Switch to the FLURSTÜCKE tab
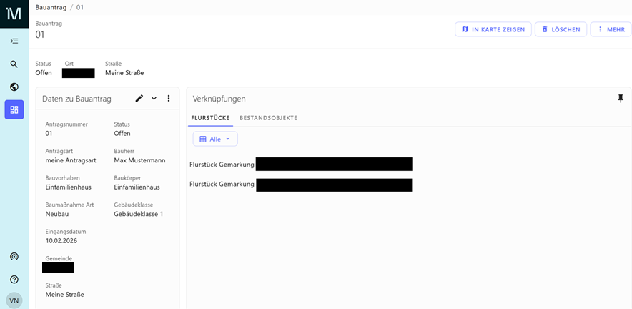The image size is (632, 309). tap(210, 118)
